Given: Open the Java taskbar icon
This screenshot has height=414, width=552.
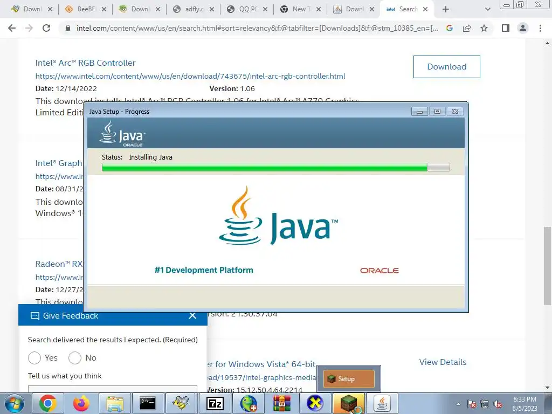Looking at the screenshot, I should coord(382,403).
